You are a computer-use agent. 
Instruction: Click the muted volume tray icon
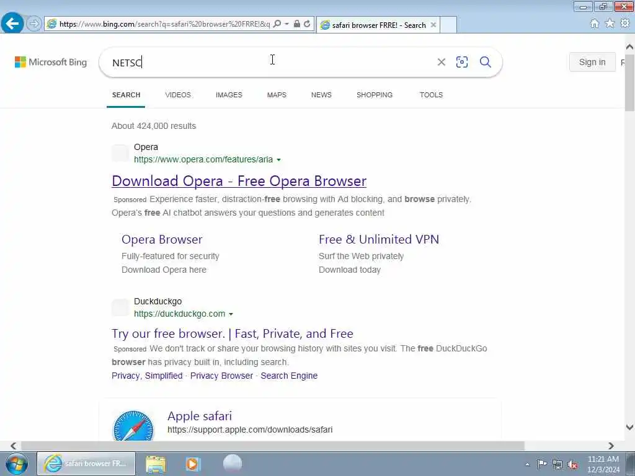click(572, 465)
